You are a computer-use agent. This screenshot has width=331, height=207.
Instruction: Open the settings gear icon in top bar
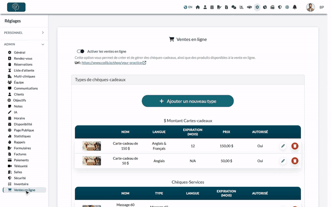(x=257, y=7)
